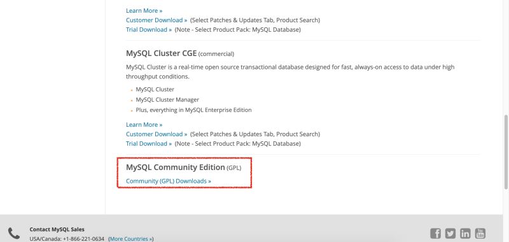Viewport: 509px width, 242px height.
Task: Click the phone handset icon
Action: pos(14,233)
